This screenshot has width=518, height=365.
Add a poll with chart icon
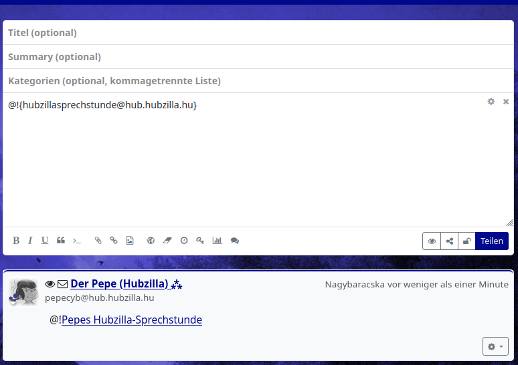tap(217, 241)
